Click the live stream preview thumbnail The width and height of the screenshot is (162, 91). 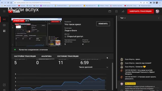pos(36,32)
